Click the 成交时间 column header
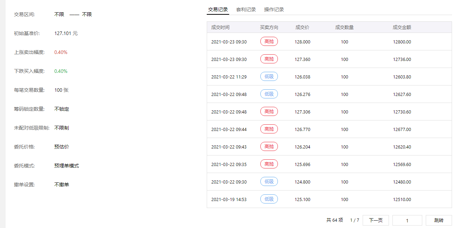 220,27
